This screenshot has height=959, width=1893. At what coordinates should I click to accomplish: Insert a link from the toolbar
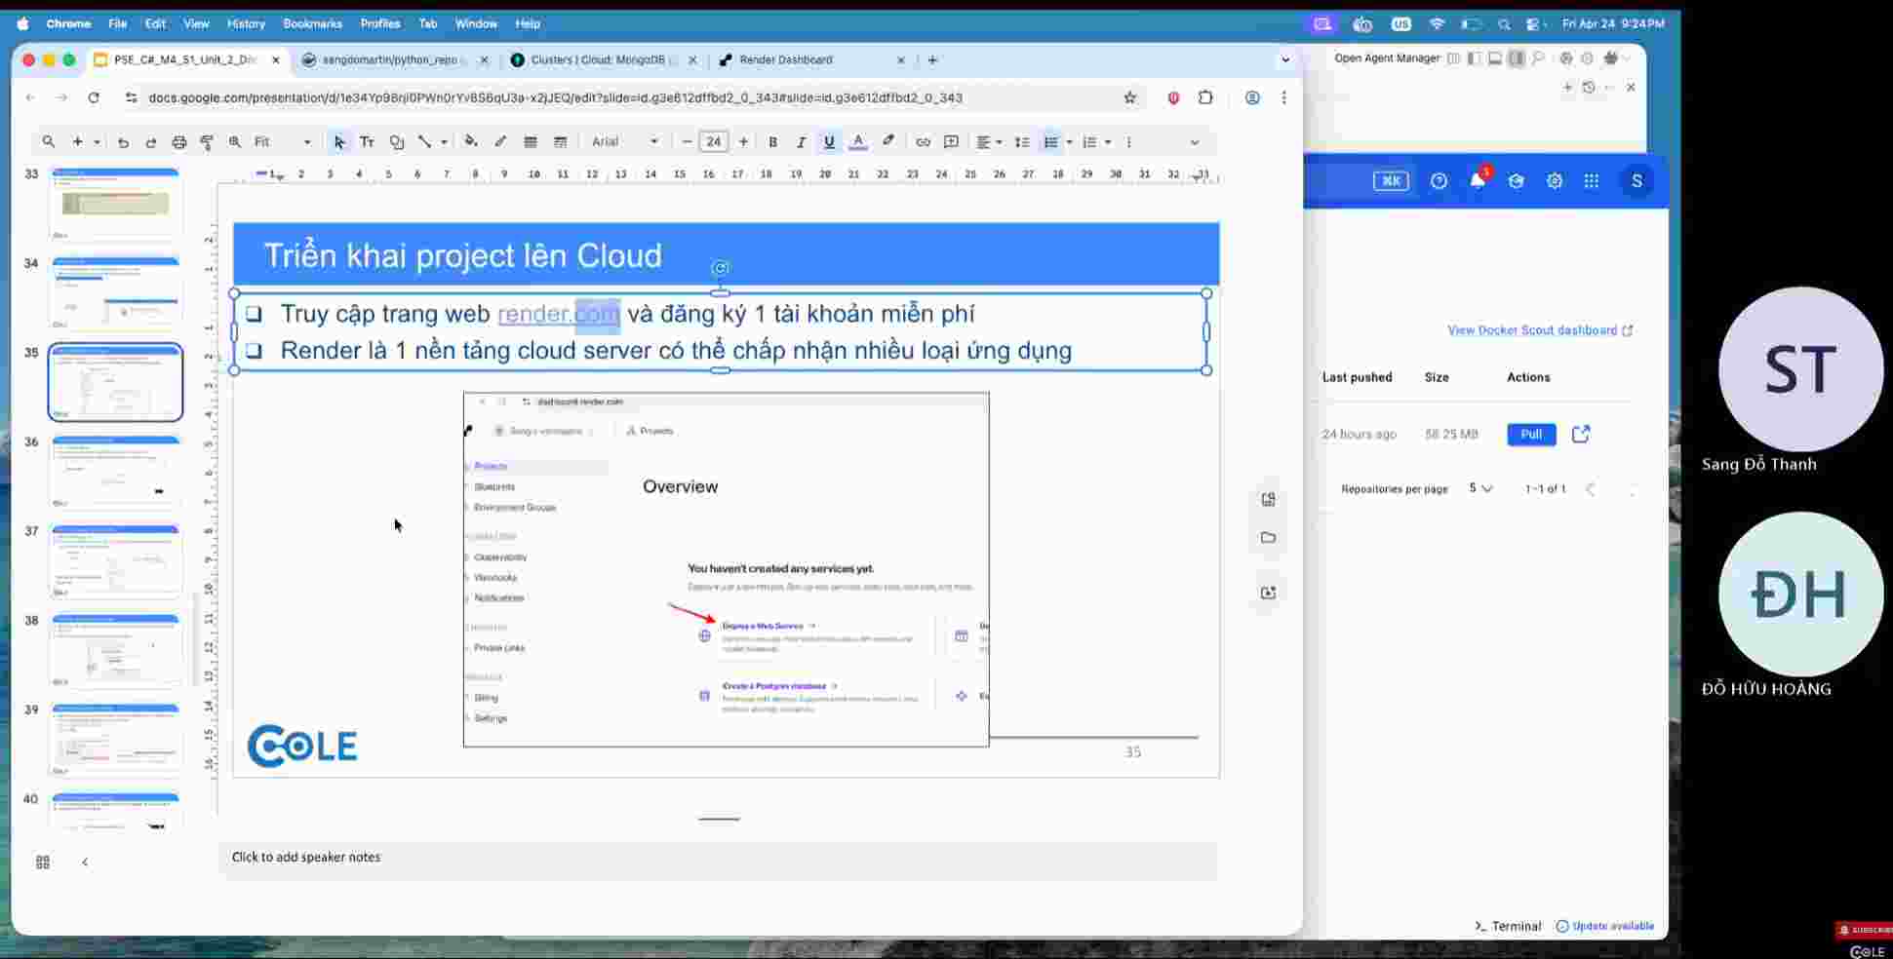(x=923, y=142)
